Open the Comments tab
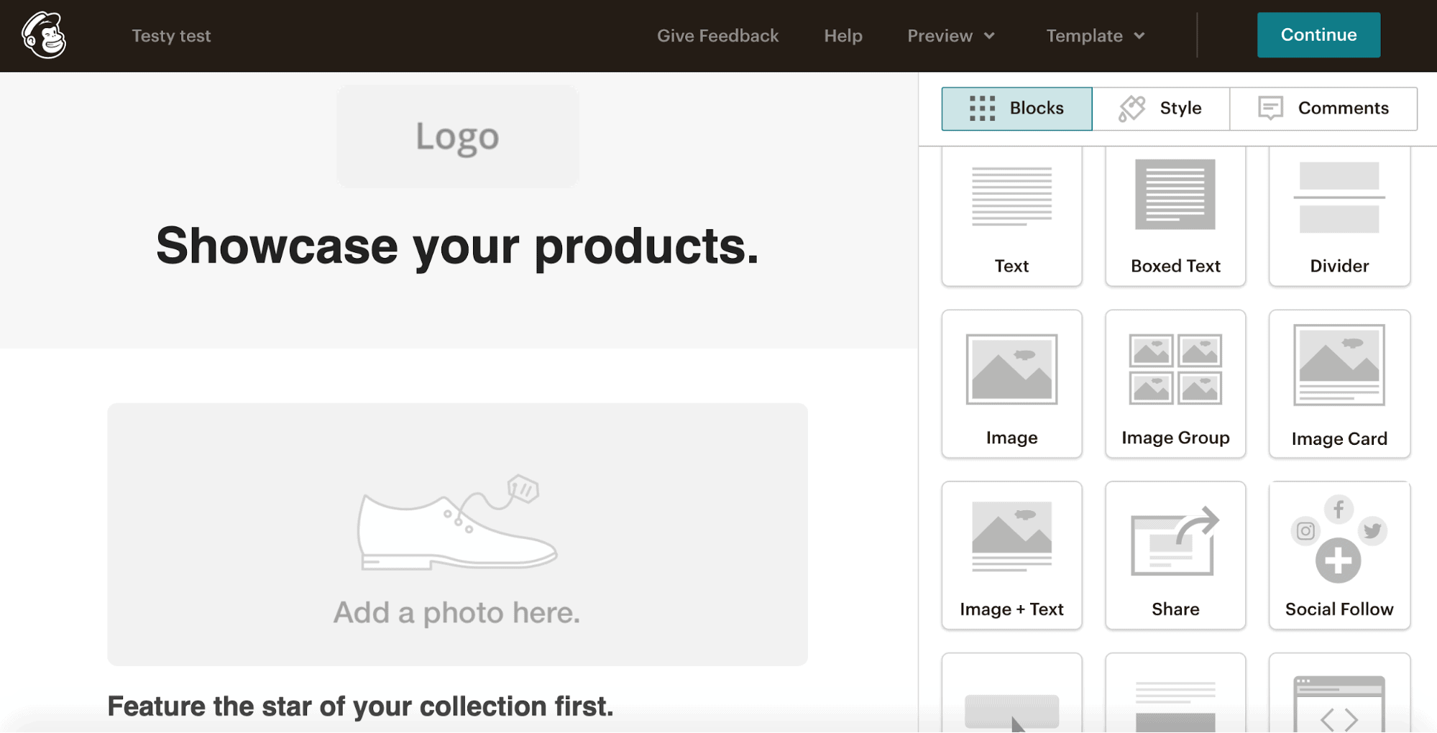Screen dimensions: 1437x733 (1323, 109)
